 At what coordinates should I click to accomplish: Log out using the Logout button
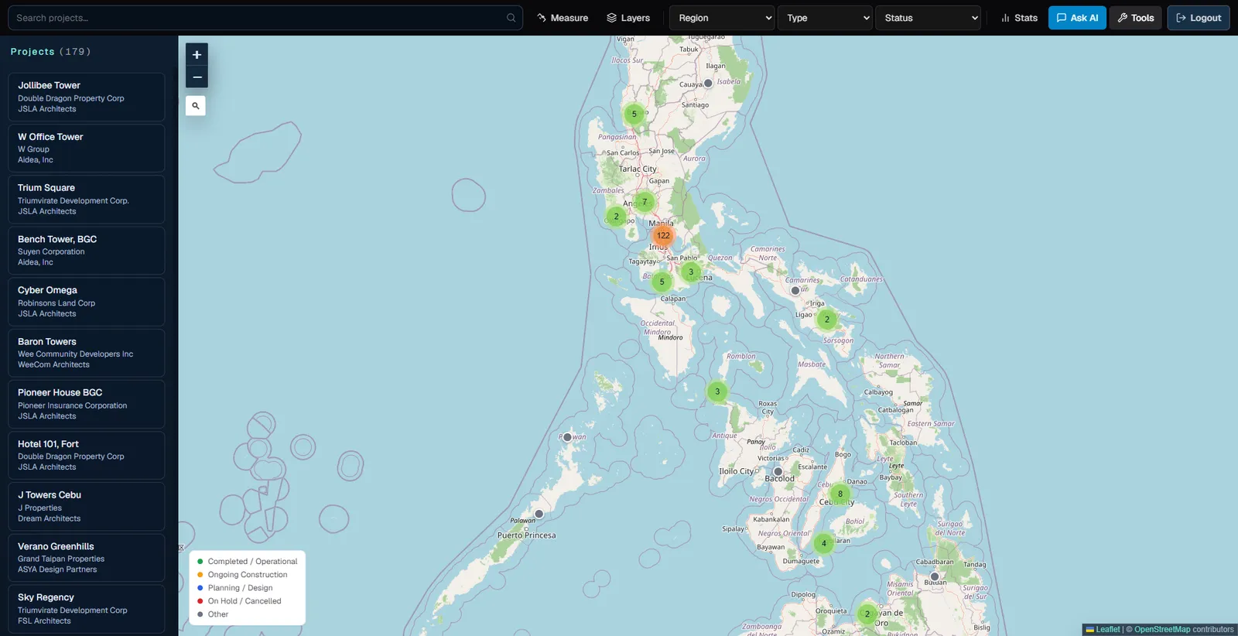pos(1199,18)
